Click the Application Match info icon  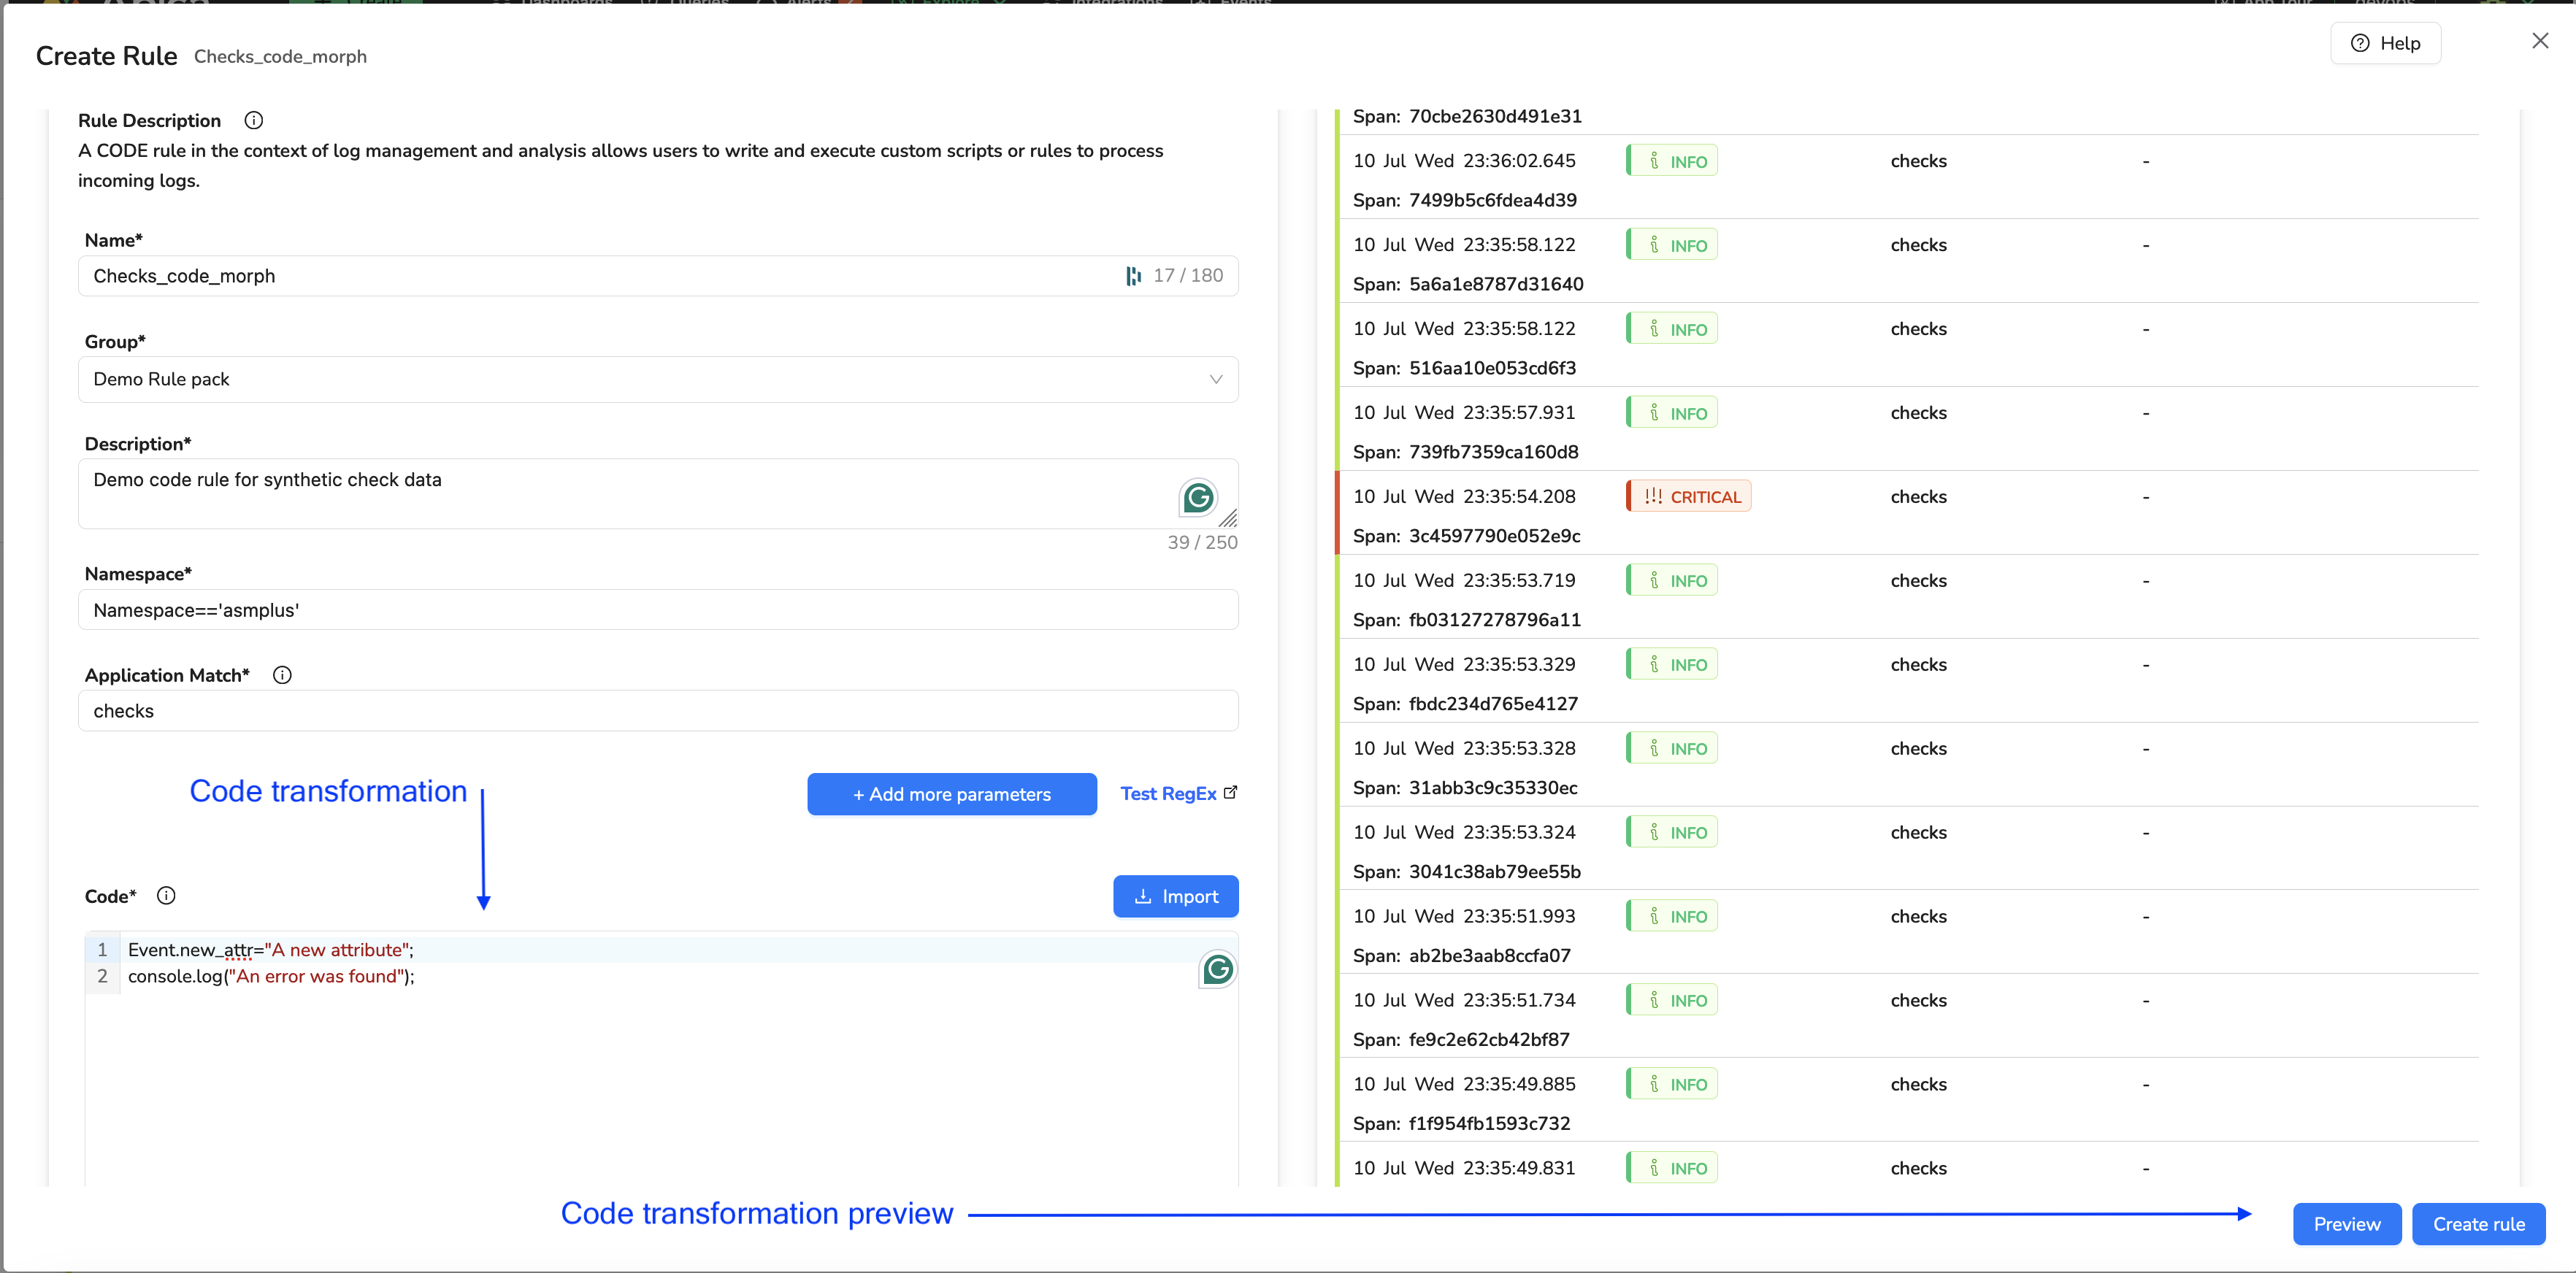[282, 675]
